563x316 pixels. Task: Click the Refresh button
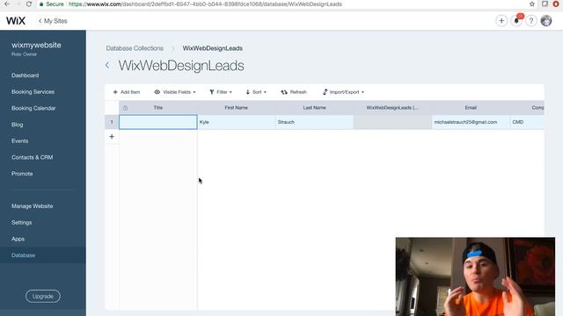point(294,92)
